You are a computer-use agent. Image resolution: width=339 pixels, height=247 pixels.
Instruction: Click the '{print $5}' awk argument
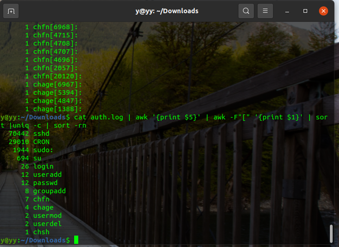coord(177,117)
